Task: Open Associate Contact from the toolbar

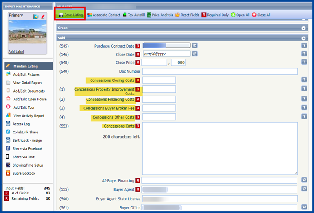Action: point(103,15)
